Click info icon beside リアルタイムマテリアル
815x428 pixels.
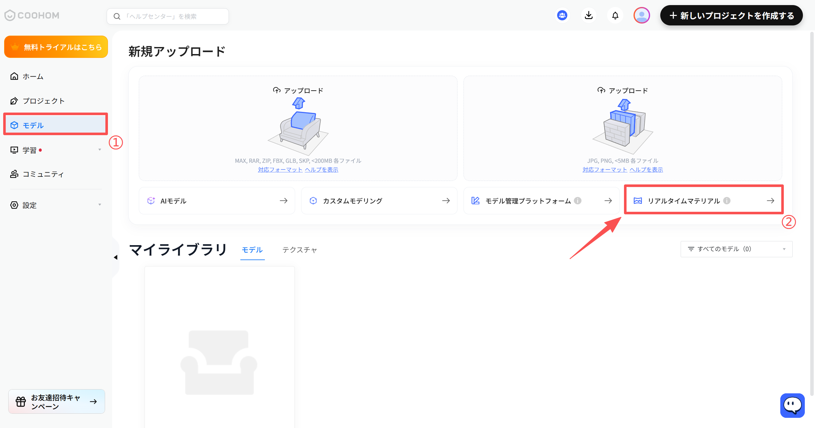[726, 201]
